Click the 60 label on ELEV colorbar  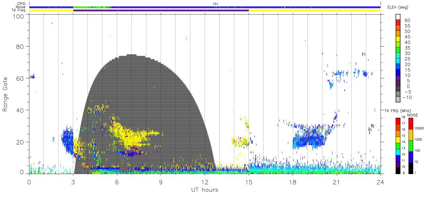(x=407, y=20)
